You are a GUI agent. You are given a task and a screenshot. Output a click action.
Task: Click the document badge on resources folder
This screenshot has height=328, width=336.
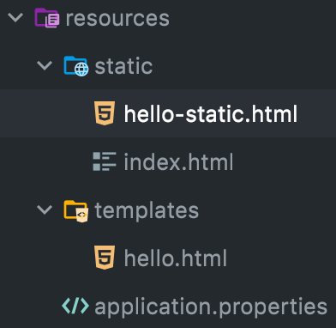(x=52, y=21)
